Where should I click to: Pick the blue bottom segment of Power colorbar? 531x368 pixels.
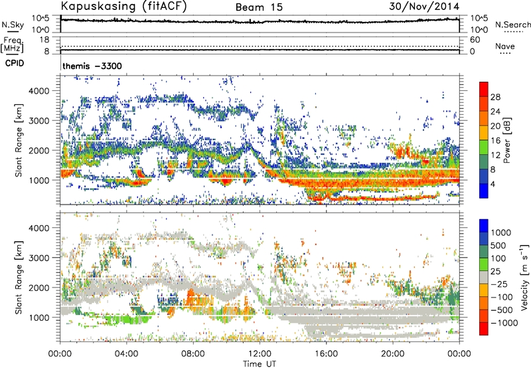pyautogui.click(x=484, y=191)
